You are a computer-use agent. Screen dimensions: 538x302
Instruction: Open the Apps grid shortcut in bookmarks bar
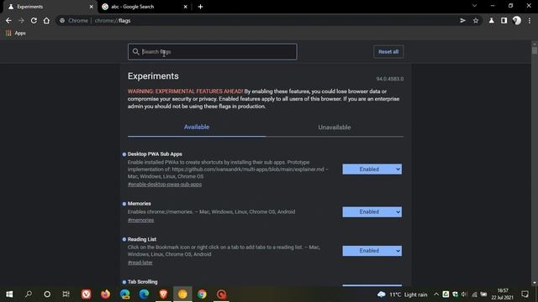point(16,34)
